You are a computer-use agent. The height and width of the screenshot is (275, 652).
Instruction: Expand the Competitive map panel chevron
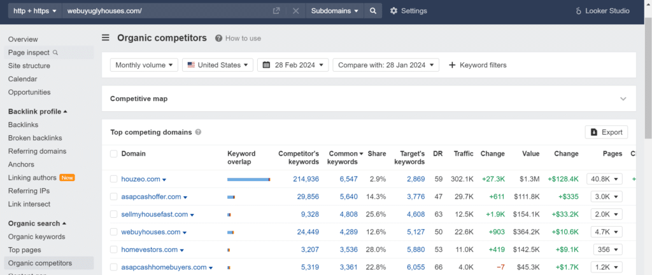tap(623, 98)
